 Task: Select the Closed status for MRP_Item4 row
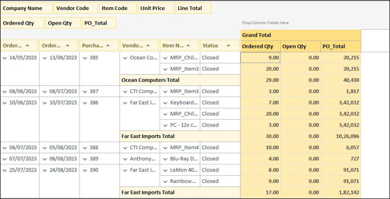[x=220, y=147]
